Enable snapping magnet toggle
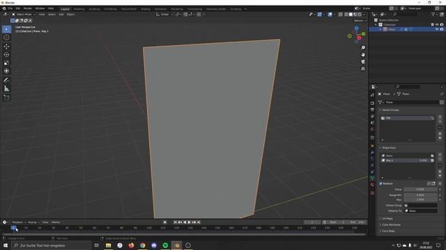Viewport: 446px width, 250px height. 185,15
